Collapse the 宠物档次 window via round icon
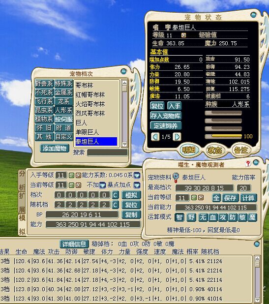 coord(123,71)
